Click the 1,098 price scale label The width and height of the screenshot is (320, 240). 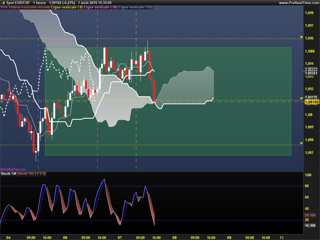pos(309,13)
